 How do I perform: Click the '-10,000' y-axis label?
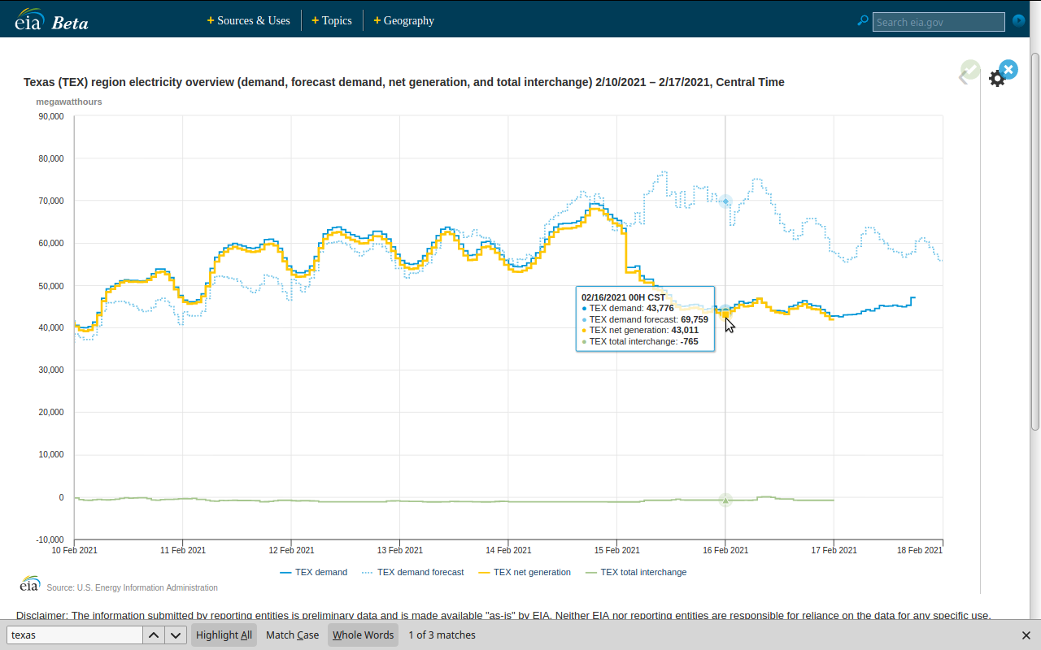click(x=50, y=539)
